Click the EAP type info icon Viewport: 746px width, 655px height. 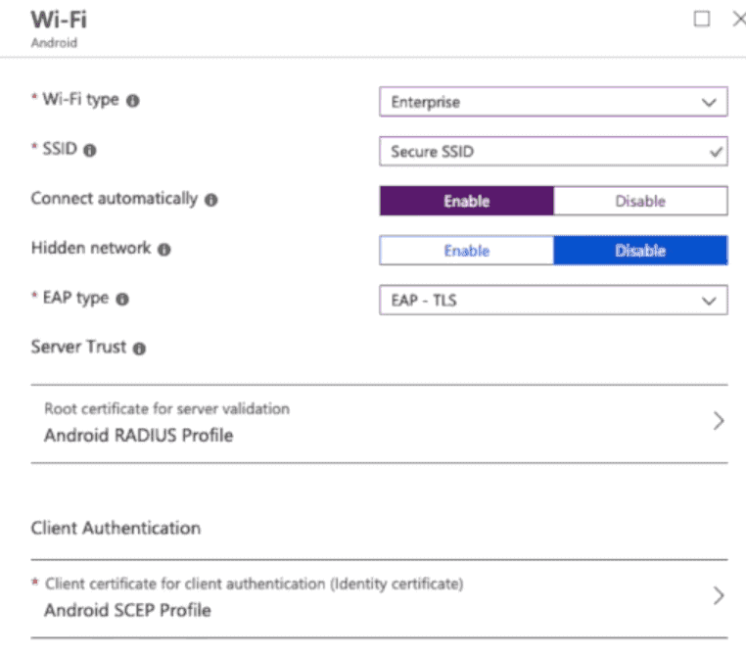click(x=122, y=299)
